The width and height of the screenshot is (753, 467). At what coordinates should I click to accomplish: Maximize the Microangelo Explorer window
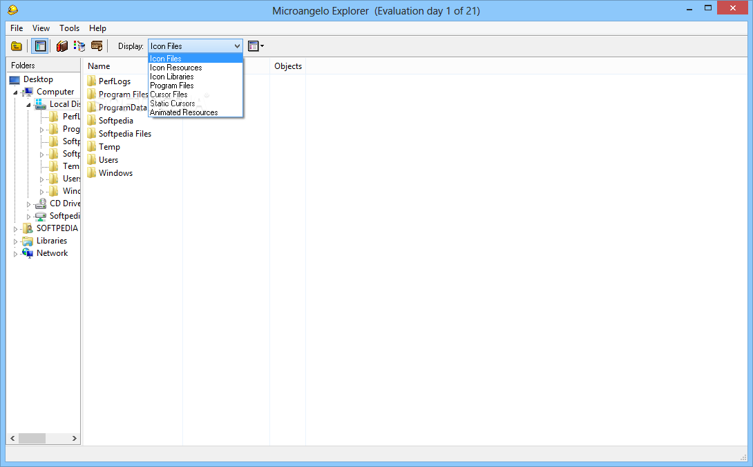(x=708, y=8)
